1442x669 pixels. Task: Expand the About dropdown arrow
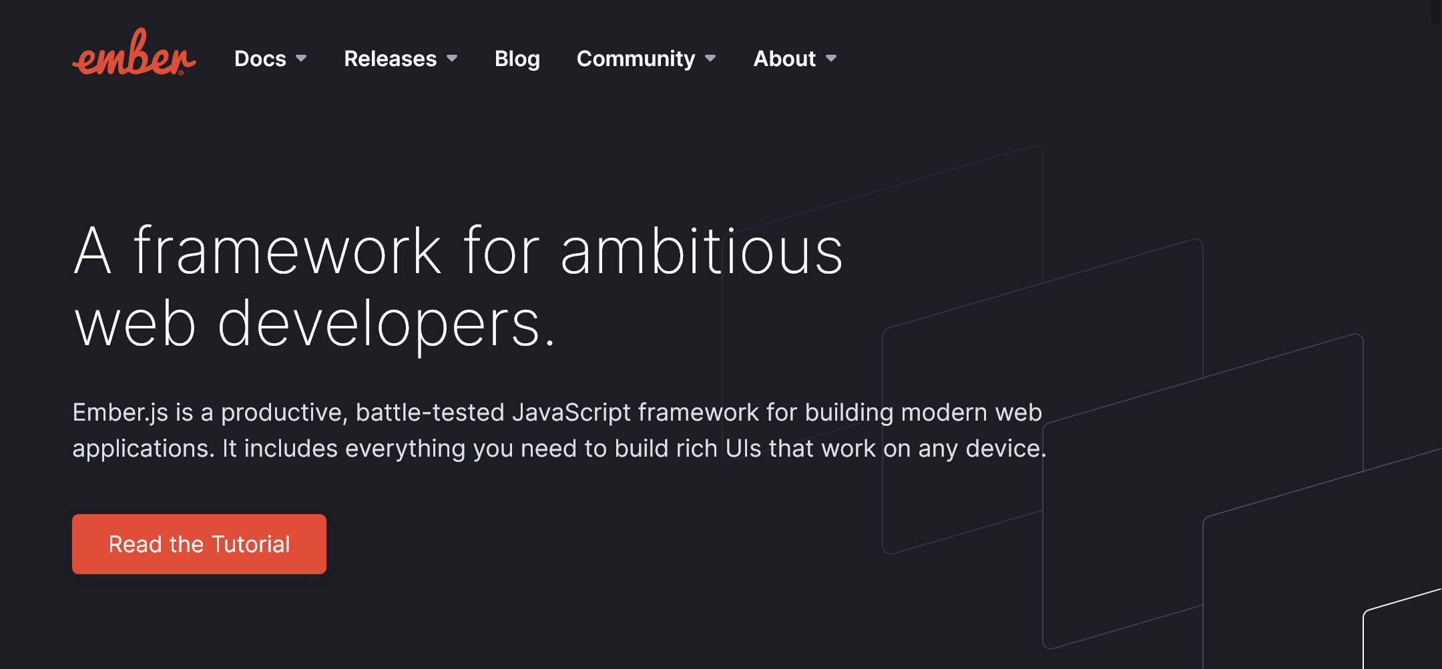point(831,59)
